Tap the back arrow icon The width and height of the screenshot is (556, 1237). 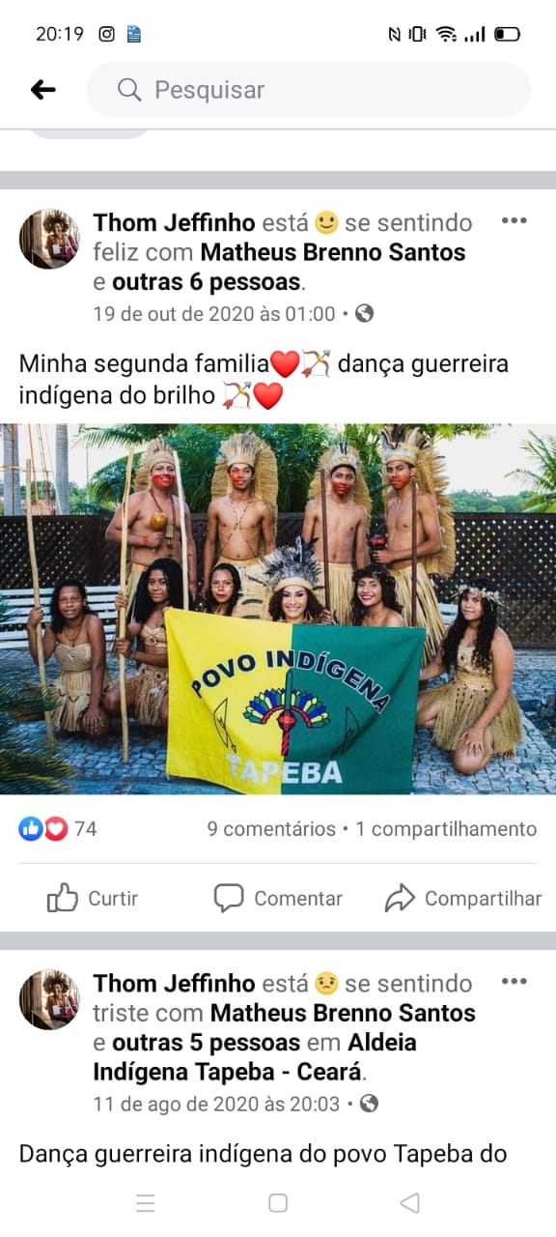[42, 90]
